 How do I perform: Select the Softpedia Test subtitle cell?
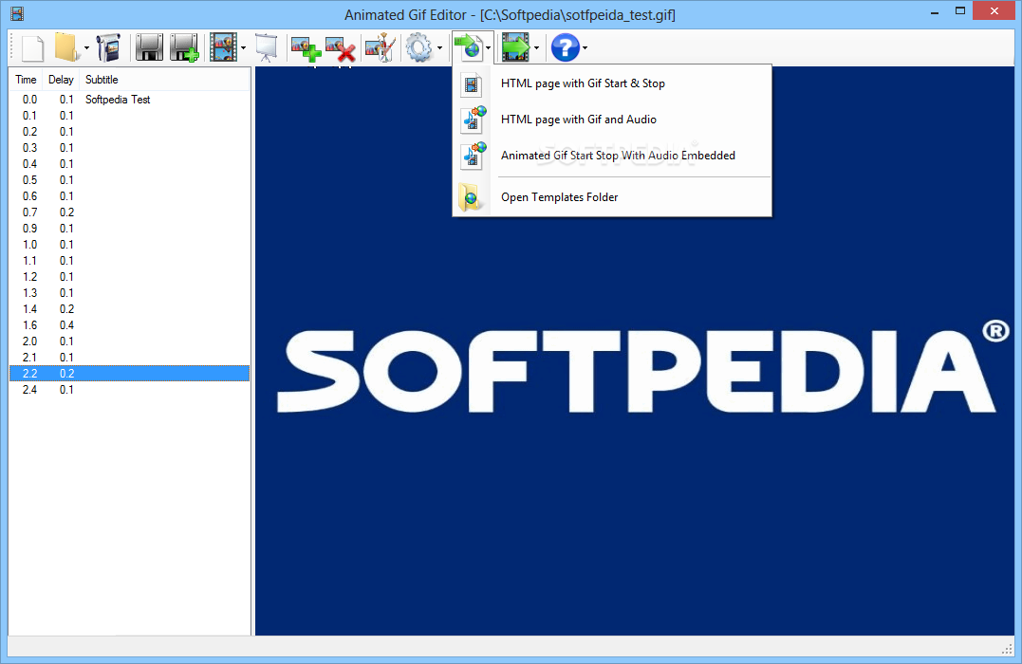(x=118, y=100)
